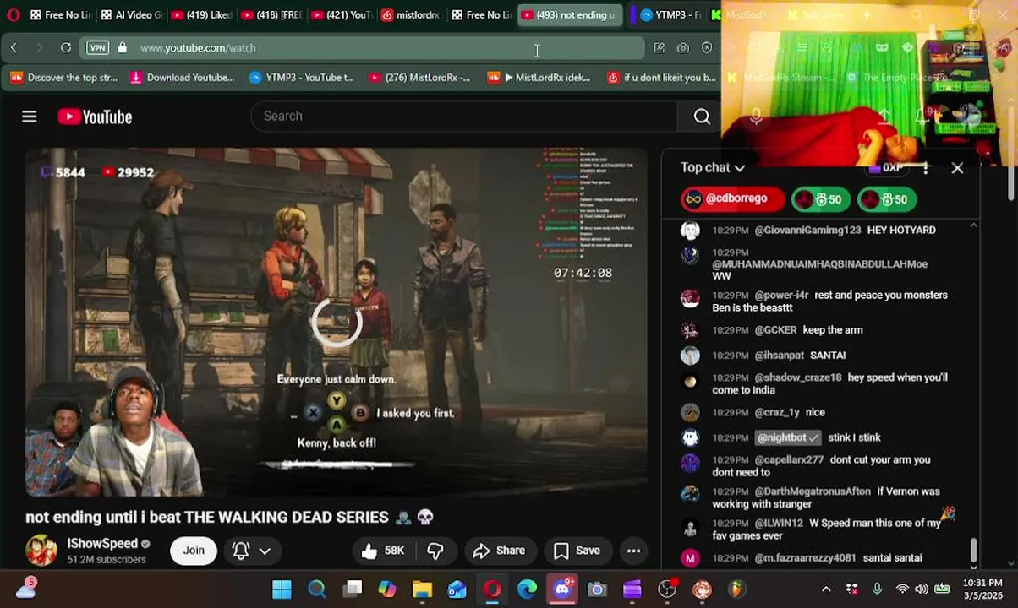Open 'Discover the top str...' bookmark

click(x=64, y=78)
